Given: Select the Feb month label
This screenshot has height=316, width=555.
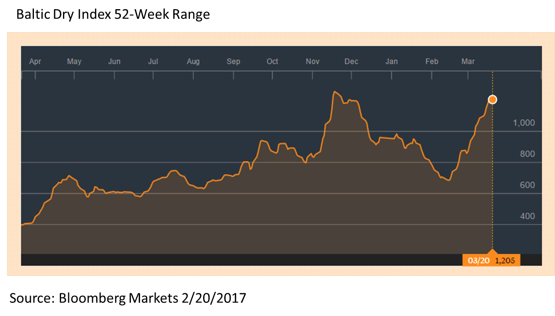Looking at the screenshot, I should click(431, 61).
